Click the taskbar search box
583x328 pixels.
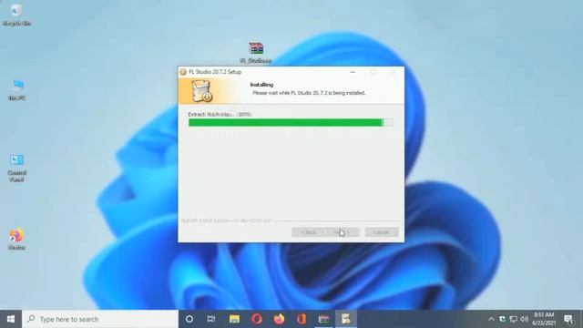(100, 319)
